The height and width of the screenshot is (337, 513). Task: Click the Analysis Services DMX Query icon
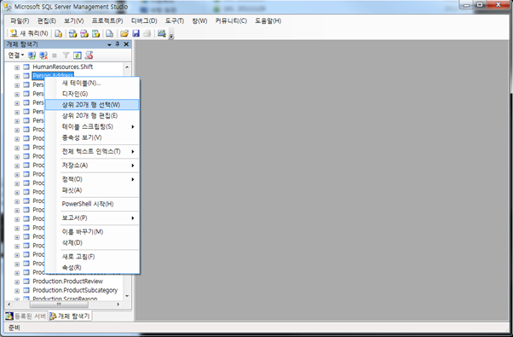pyautogui.click(x=84, y=33)
